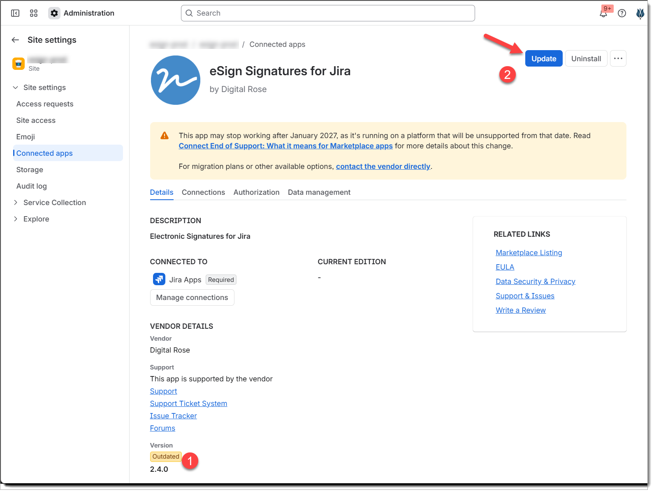Open the Support & Issues link

pyautogui.click(x=525, y=296)
